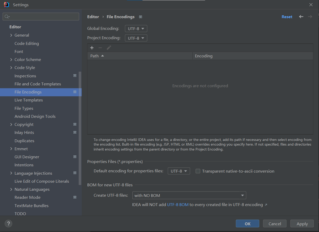Click the Cancel button
319x232 pixels.
[x=275, y=224]
